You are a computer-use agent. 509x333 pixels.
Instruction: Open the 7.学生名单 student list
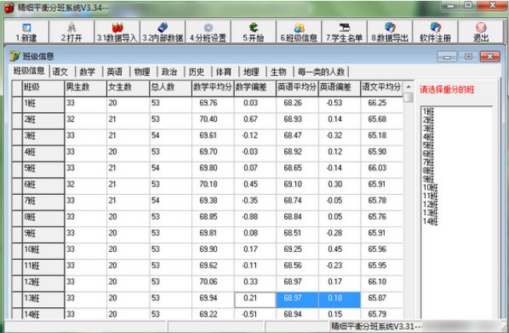tap(344, 31)
